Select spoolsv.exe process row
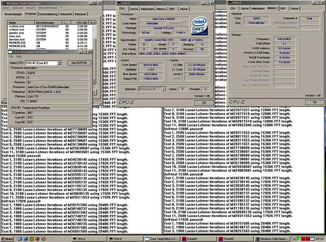The width and height of the screenshot is (326, 242). coord(50,33)
